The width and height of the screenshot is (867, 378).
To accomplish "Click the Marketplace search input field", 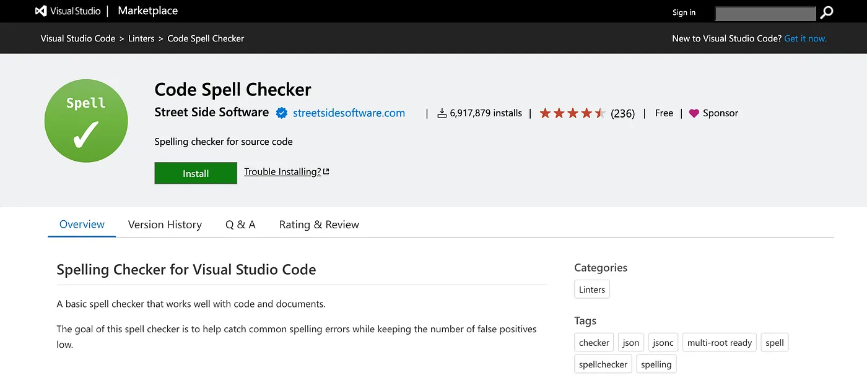I will [765, 13].
